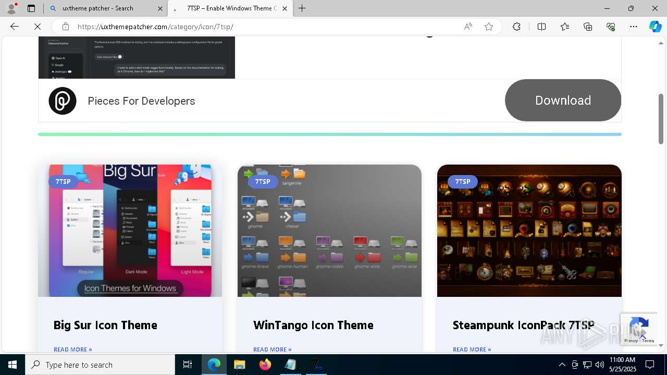Image resolution: width=667 pixels, height=375 pixels.
Task: Read more about Steampunk IconPack
Action: (472, 349)
